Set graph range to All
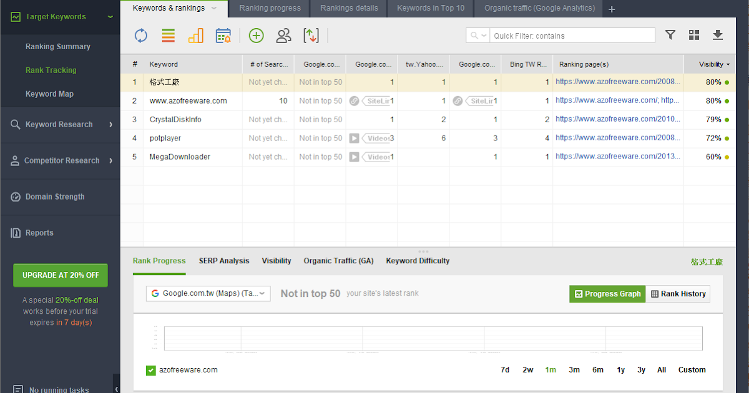This screenshot has height=393, width=749. click(x=662, y=370)
